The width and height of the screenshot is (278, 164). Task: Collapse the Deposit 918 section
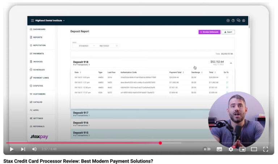231,63
